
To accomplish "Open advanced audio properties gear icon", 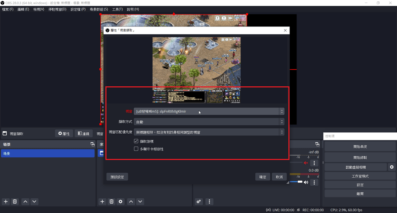I will click(198, 201).
